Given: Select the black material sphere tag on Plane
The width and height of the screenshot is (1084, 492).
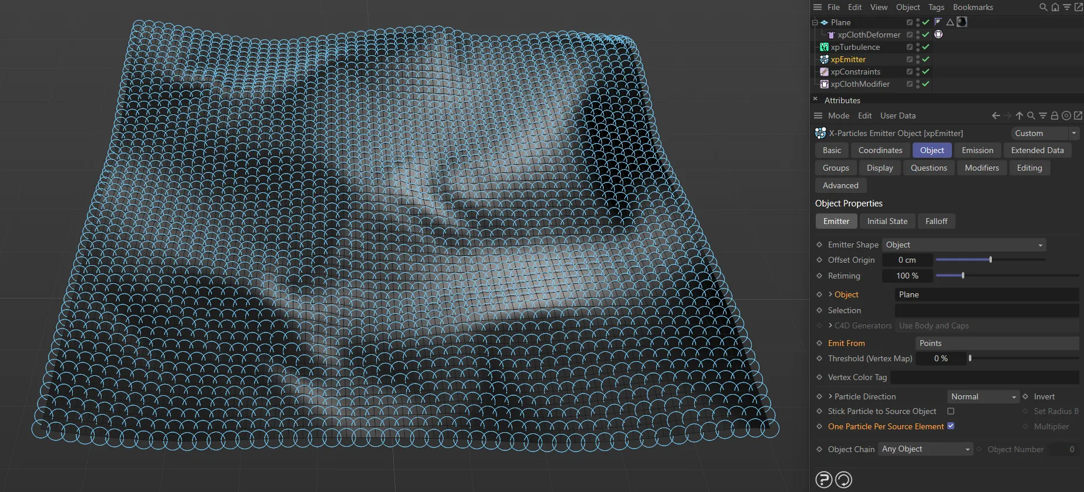Looking at the screenshot, I should pyautogui.click(x=962, y=22).
